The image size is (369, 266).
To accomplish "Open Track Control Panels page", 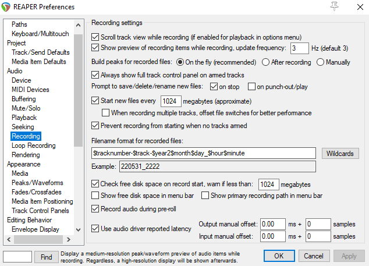I will 40,211.
